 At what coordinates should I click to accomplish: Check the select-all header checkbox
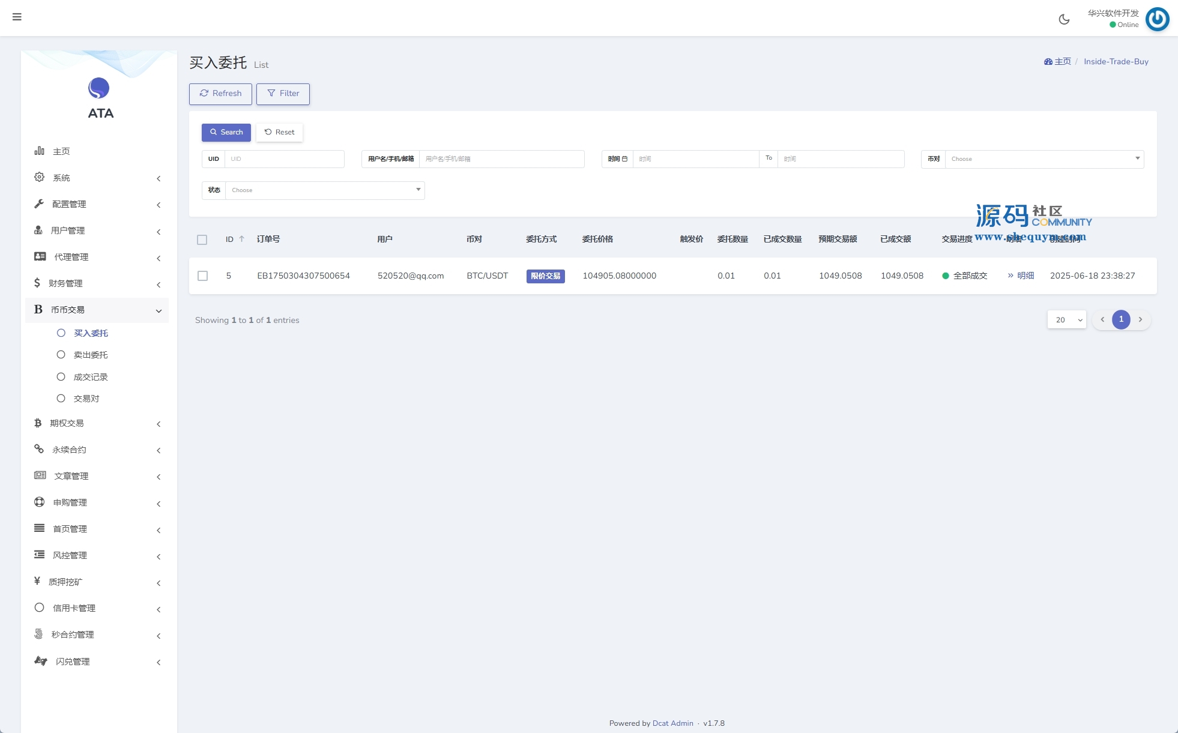point(202,240)
